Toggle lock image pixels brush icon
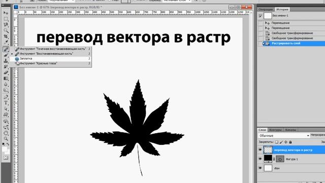Image resolution: width=325 pixels, height=183 pixels. [281, 142]
